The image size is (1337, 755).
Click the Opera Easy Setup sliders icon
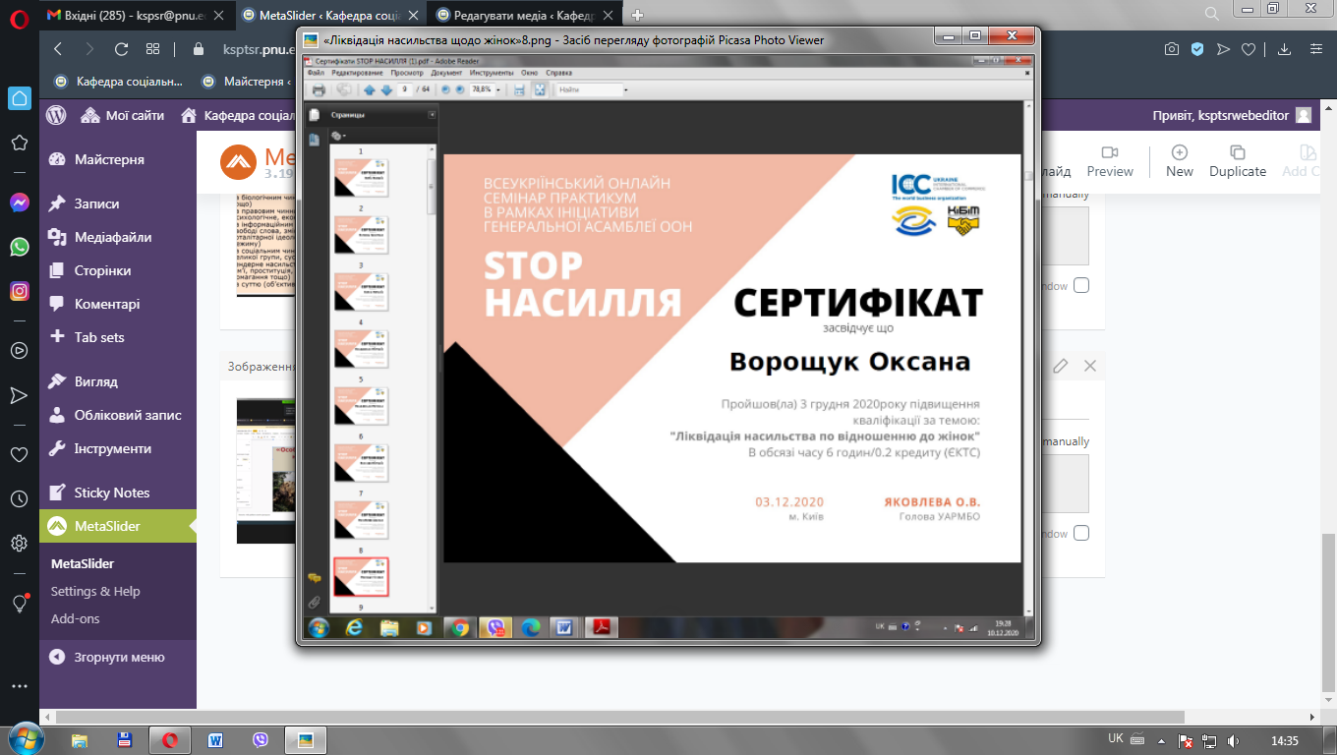(x=1315, y=49)
